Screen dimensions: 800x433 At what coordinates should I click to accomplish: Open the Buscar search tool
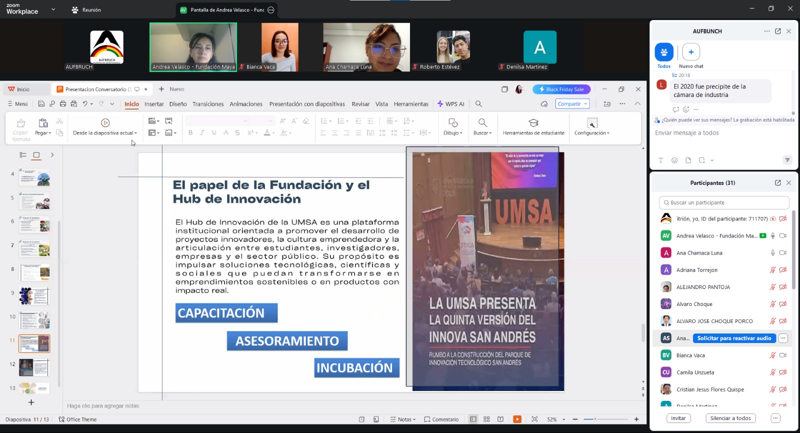pyautogui.click(x=482, y=126)
